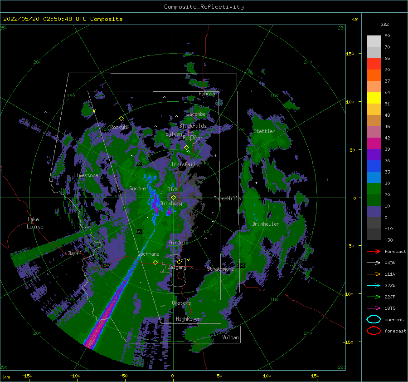The image size is (408, 382).
Task: Click the green 22JP arrow icon
Action: pyautogui.click(x=374, y=297)
